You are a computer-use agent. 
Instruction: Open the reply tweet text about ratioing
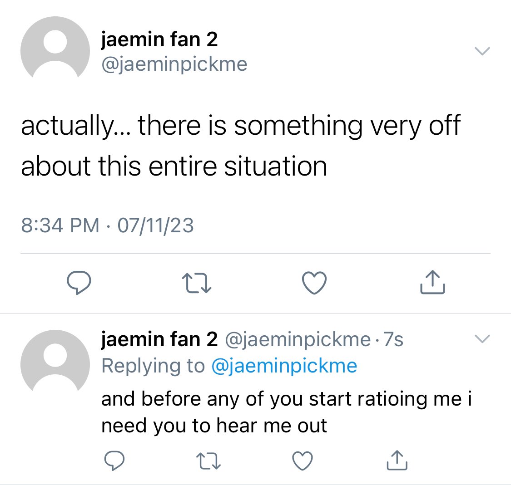287,412
